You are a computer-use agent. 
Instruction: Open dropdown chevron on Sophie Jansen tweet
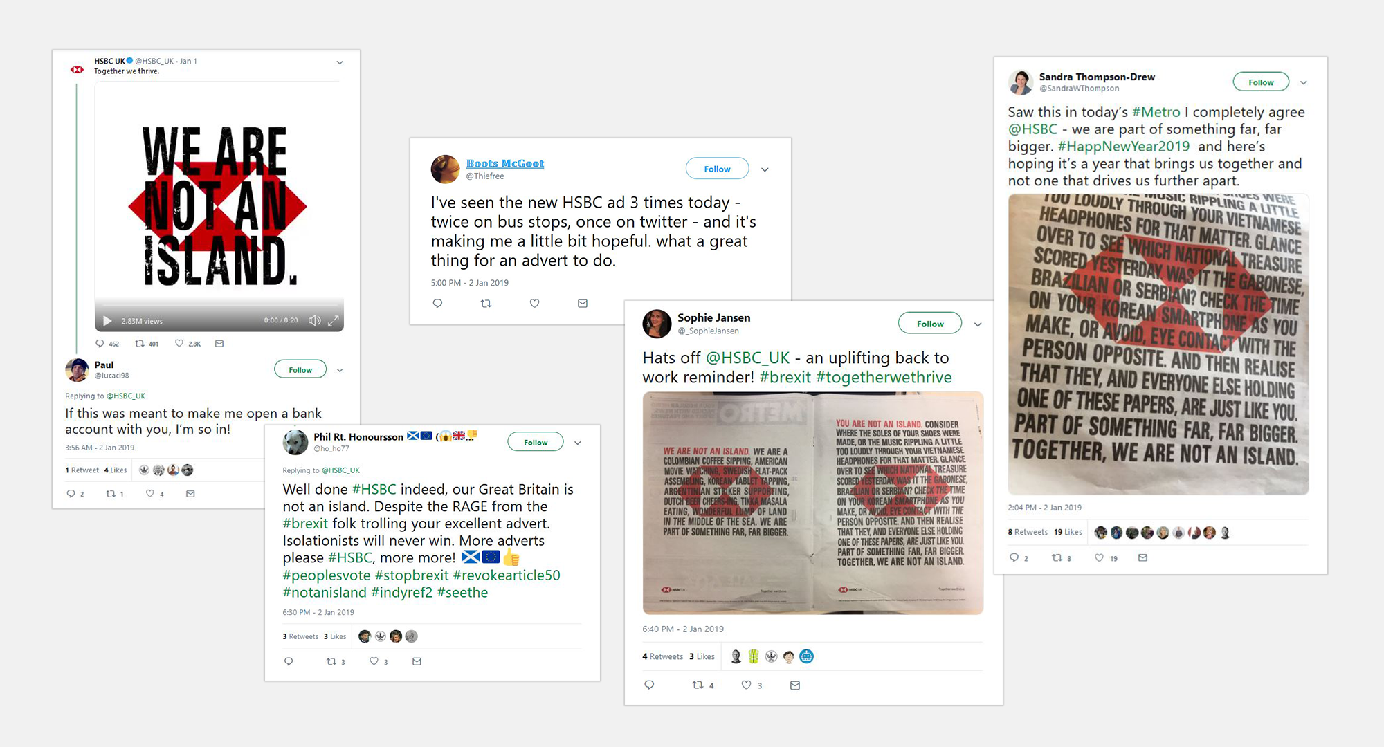(978, 324)
